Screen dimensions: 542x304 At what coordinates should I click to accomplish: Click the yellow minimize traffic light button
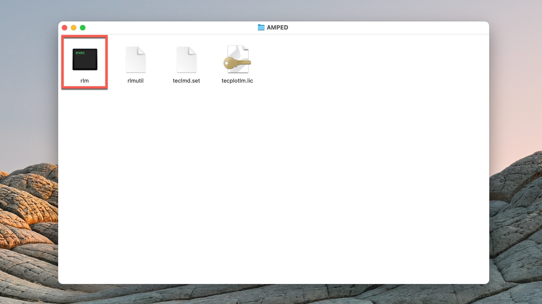click(x=73, y=28)
